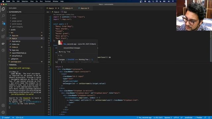Expand the public folder
212x119 pixels.
pos(13,30)
